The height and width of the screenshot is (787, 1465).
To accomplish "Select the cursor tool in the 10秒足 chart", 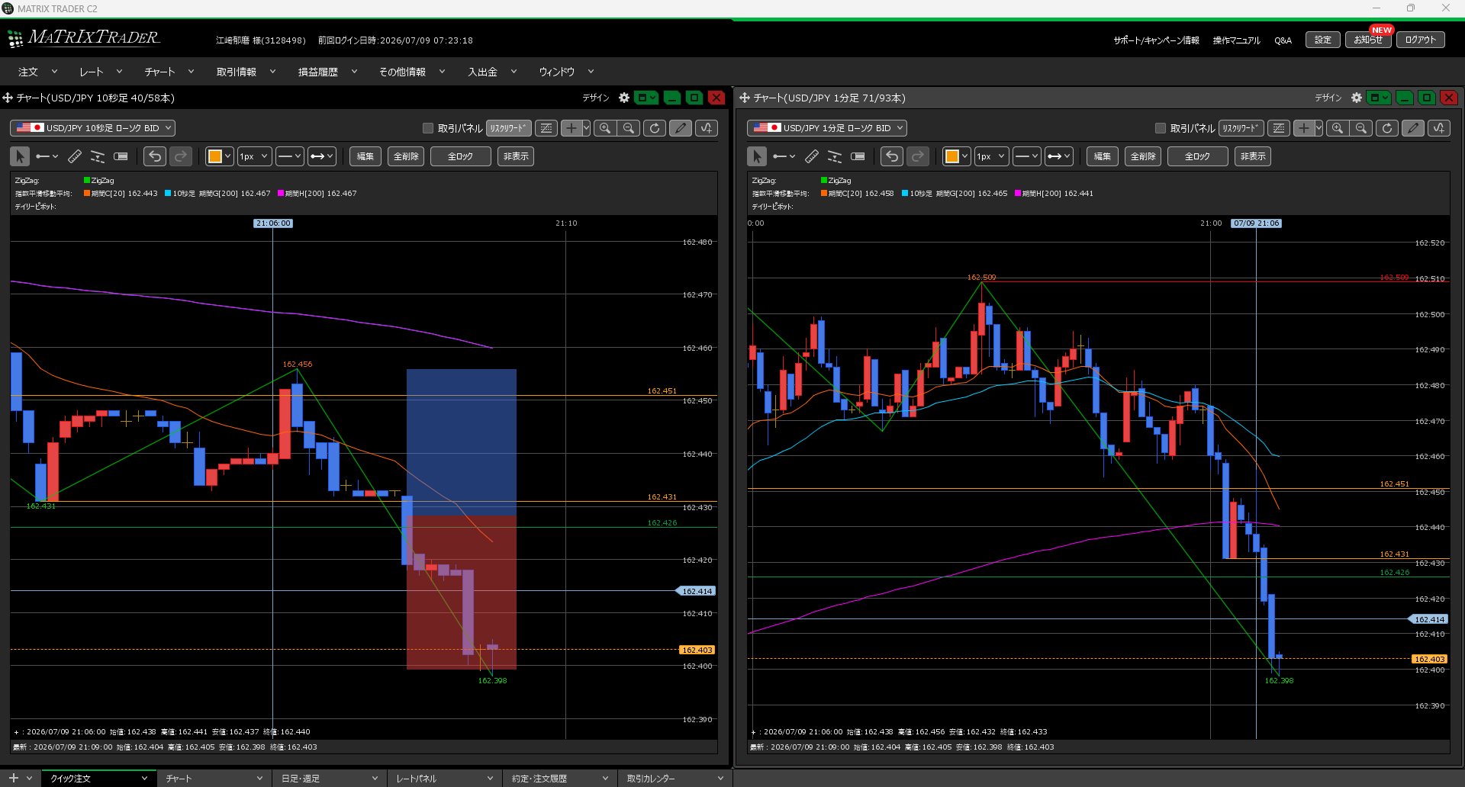I will pos(20,156).
